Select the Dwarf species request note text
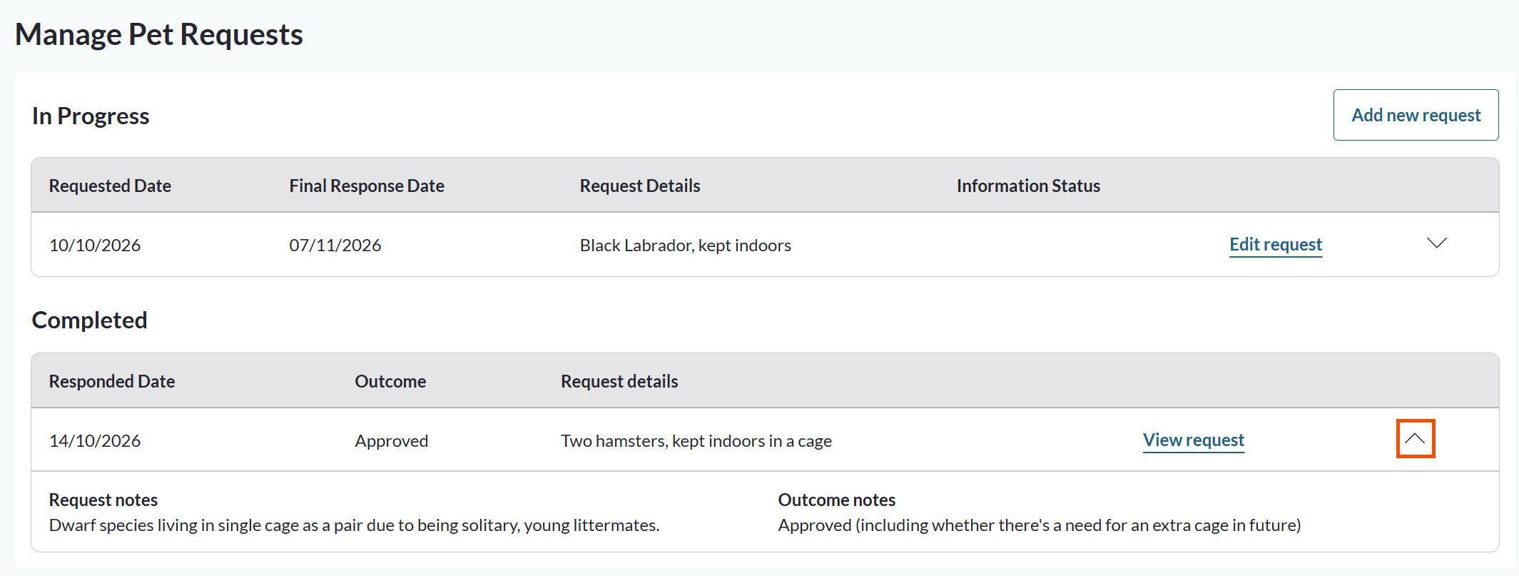 (355, 525)
